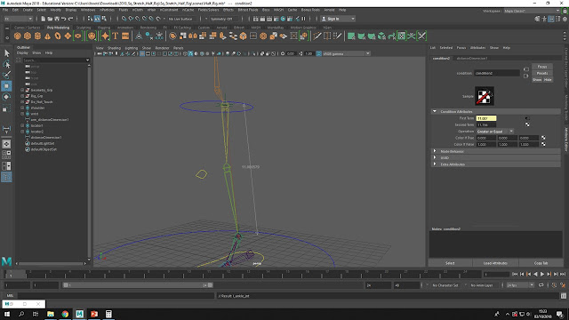Open the Operation dropdown showing Greater or Equal

(495, 132)
